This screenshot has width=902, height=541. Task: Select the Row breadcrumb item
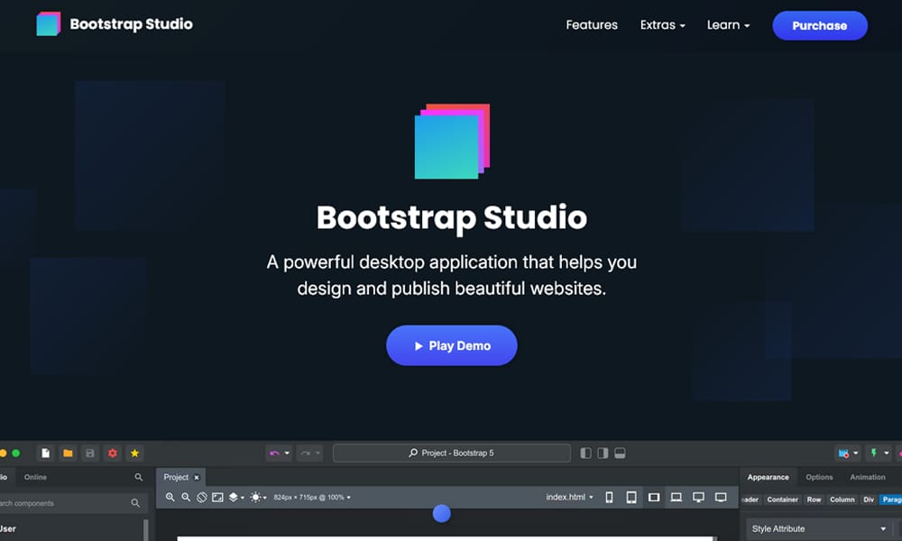(814, 500)
